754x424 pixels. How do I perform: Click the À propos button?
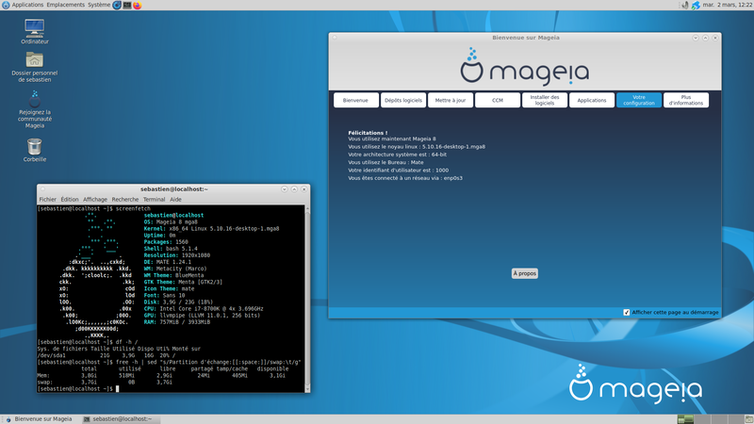[x=525, y=273]
